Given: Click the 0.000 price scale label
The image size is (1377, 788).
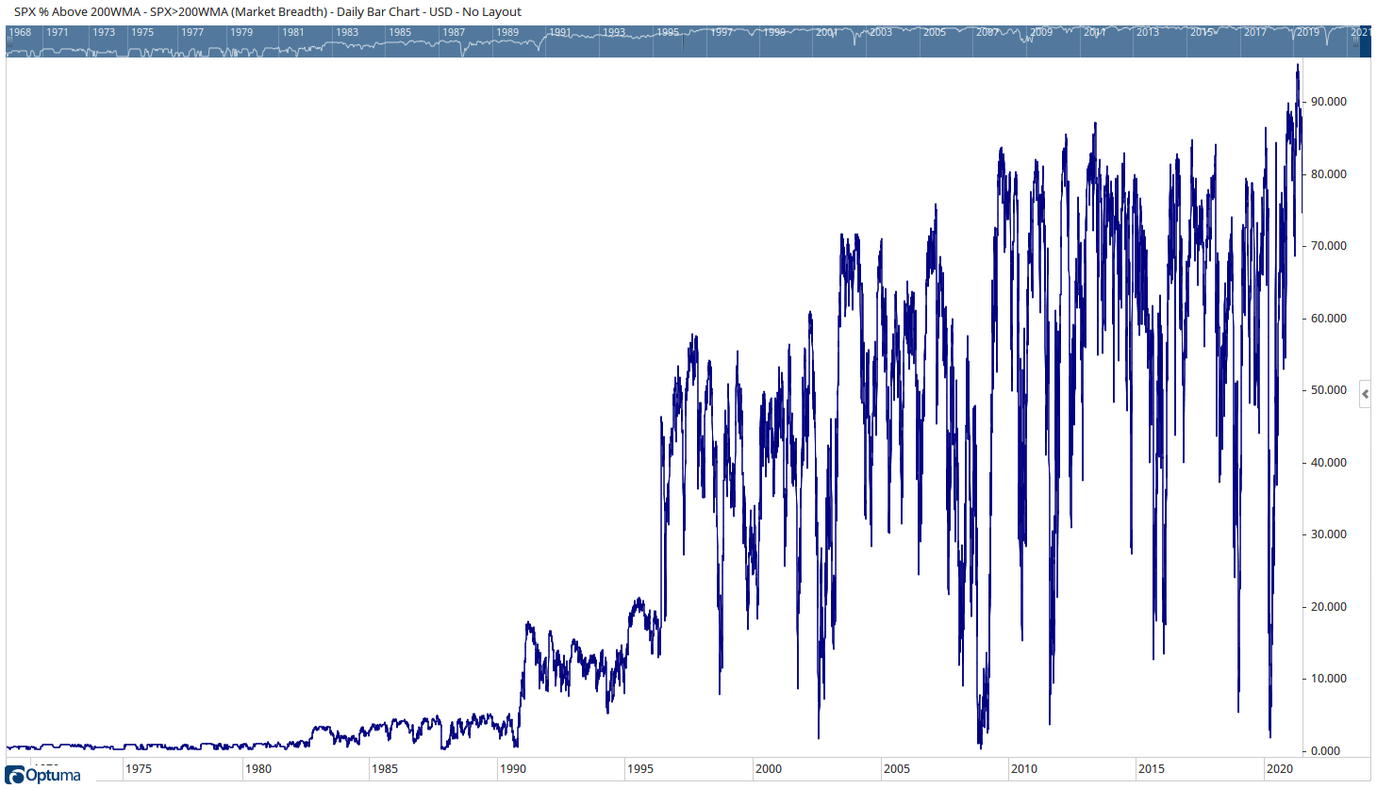Looking at the screenshot, I should pos(1326,751).
